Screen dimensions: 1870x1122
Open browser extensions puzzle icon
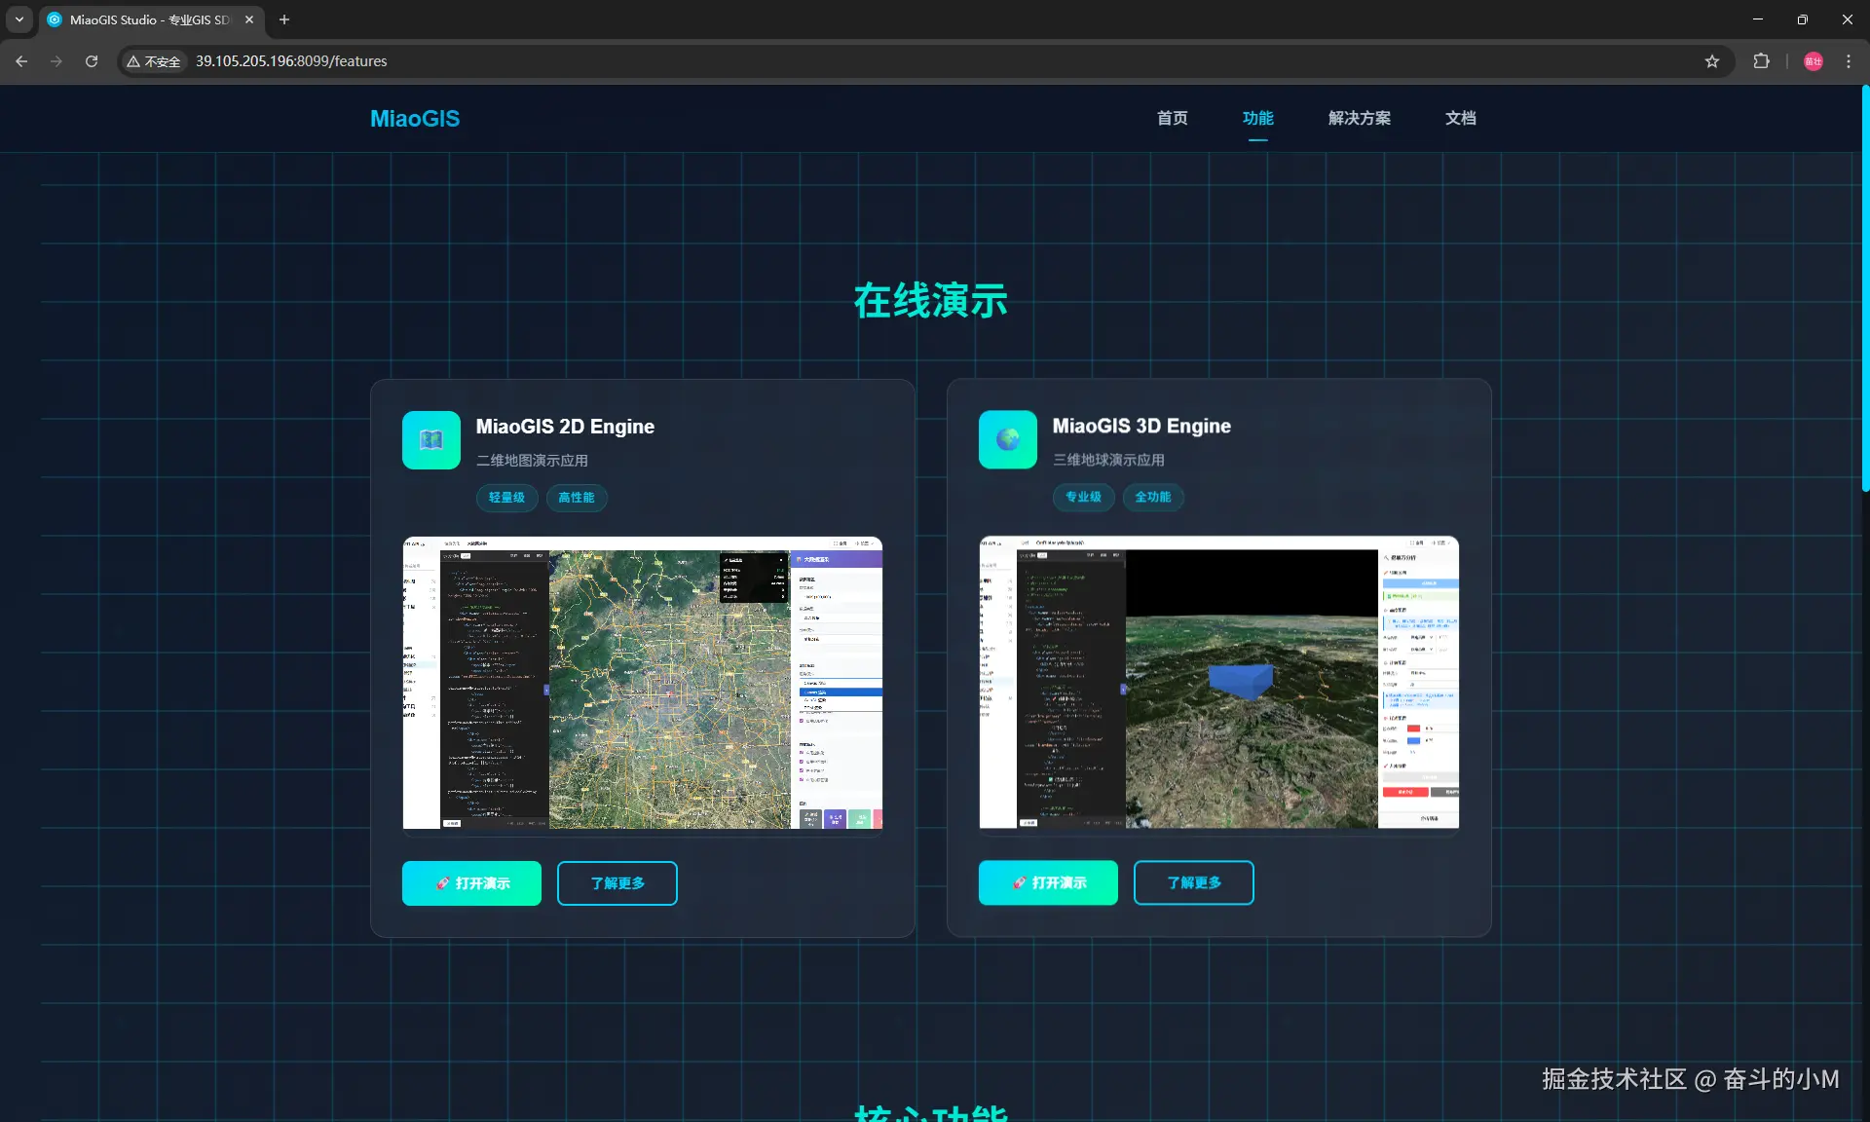1761,61
